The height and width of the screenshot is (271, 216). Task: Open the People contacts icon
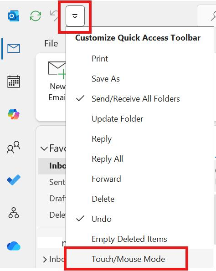pos(13,147)
